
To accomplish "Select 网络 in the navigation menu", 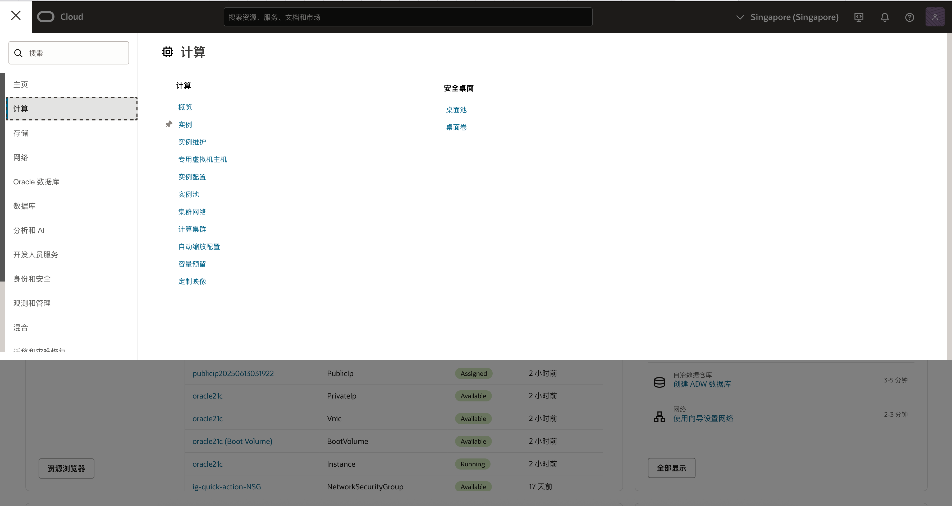I will (x=21, y=158).
